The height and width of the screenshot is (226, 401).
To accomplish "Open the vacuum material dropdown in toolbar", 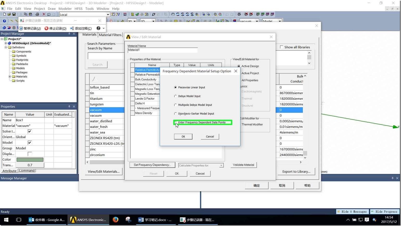I will [x=257, y=21].
